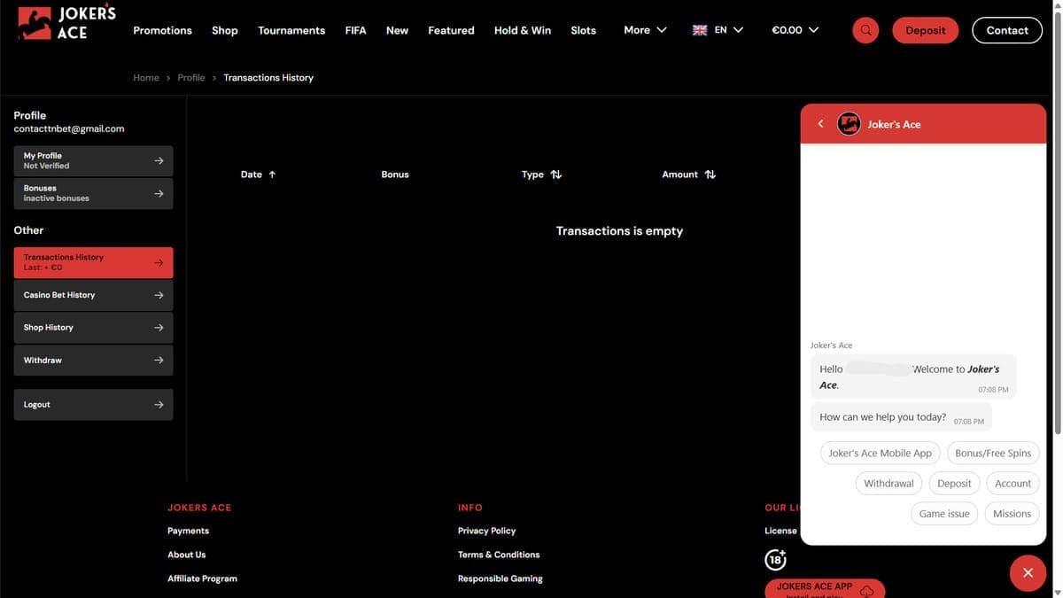Open the Affiliate Program footer link
Viewport: 1063px width, 598px height.
(x=202, y=579)
